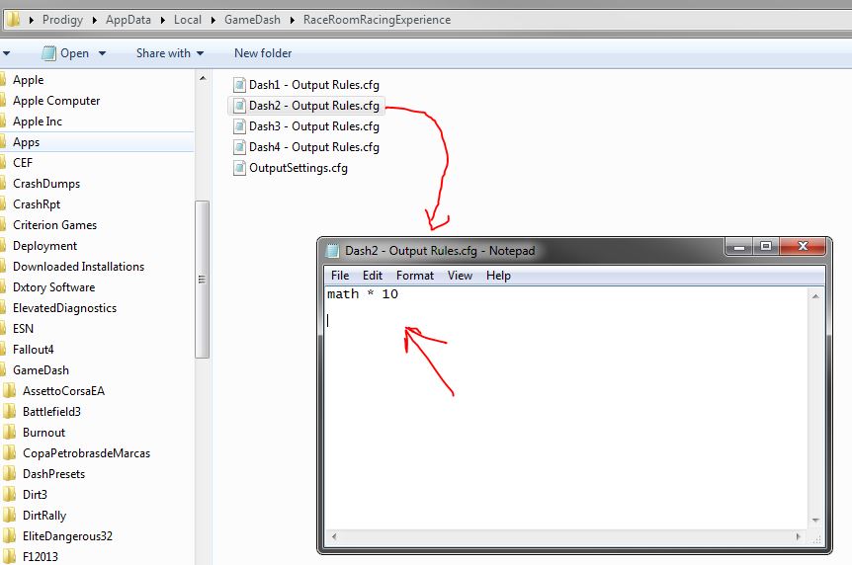This screenshot has height=565, width=852.
Task: Select the Apple folder in tree
Action: tap(29, 80)
